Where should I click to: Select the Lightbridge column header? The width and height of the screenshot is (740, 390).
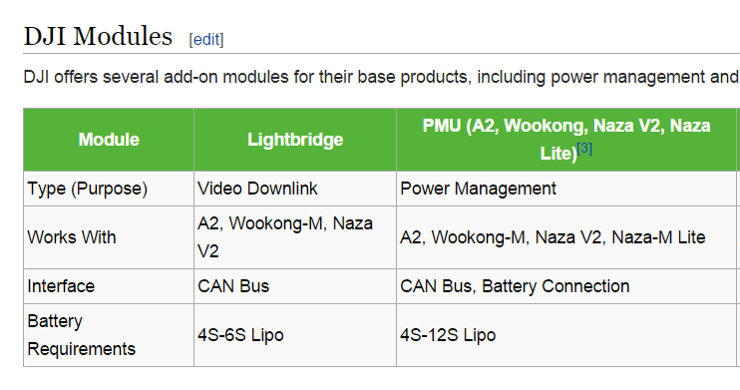pyautogui.click(x=295, y=140)
